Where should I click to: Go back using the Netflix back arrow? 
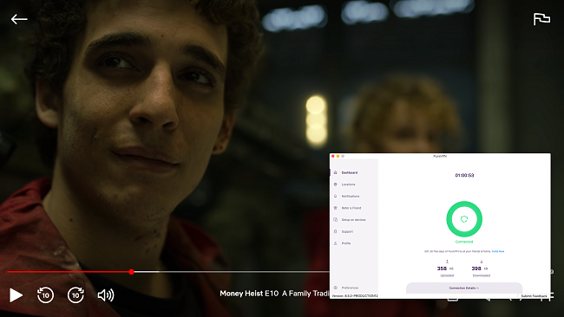pyautogui.click(x=19, y=19)
